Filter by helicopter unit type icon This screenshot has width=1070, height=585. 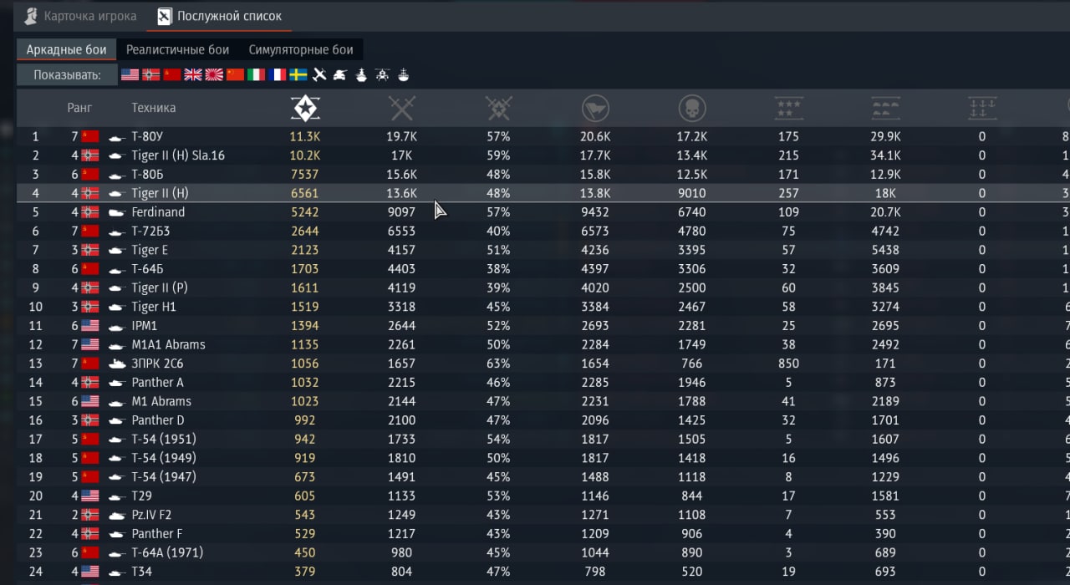pos(382,75)
